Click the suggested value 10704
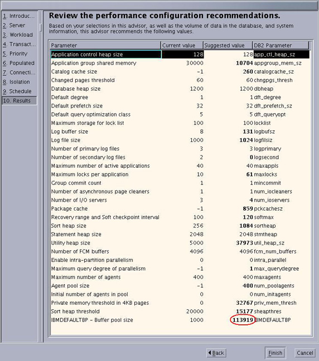This screenshot has height=361, width=319. pyautogui.click(x=245, y=63)
